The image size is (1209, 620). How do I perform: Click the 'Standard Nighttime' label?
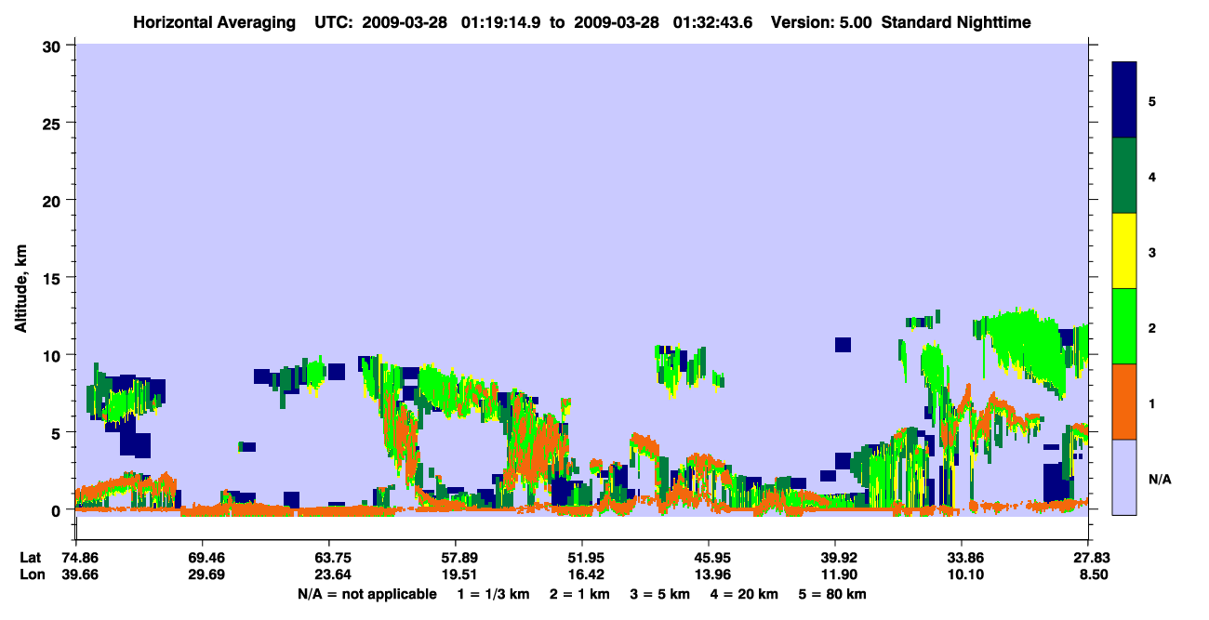click(956, 21)
